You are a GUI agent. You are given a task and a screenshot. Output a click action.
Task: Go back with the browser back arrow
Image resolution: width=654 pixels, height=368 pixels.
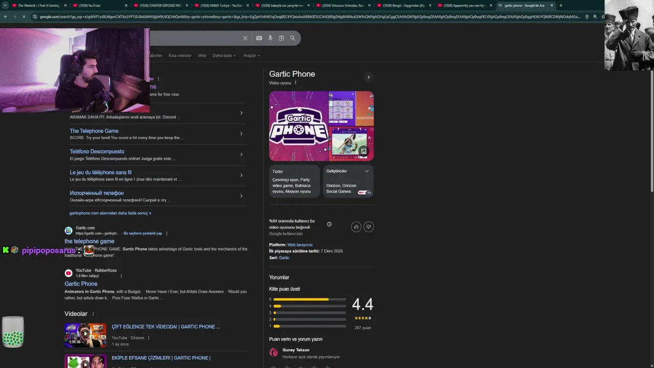click(5, 17)
